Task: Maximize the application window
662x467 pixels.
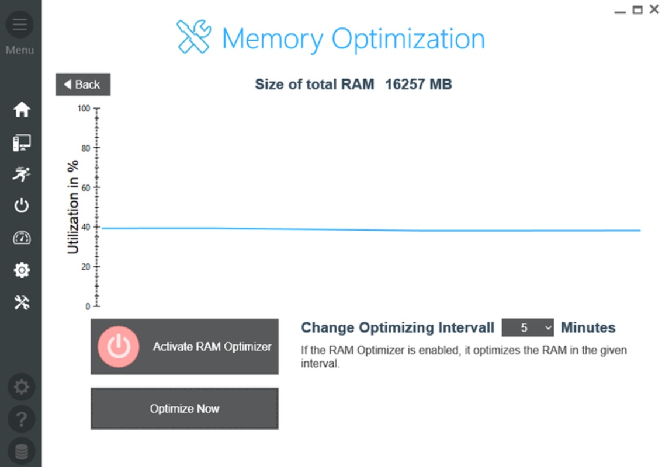Action: click(x=637, y=9)
